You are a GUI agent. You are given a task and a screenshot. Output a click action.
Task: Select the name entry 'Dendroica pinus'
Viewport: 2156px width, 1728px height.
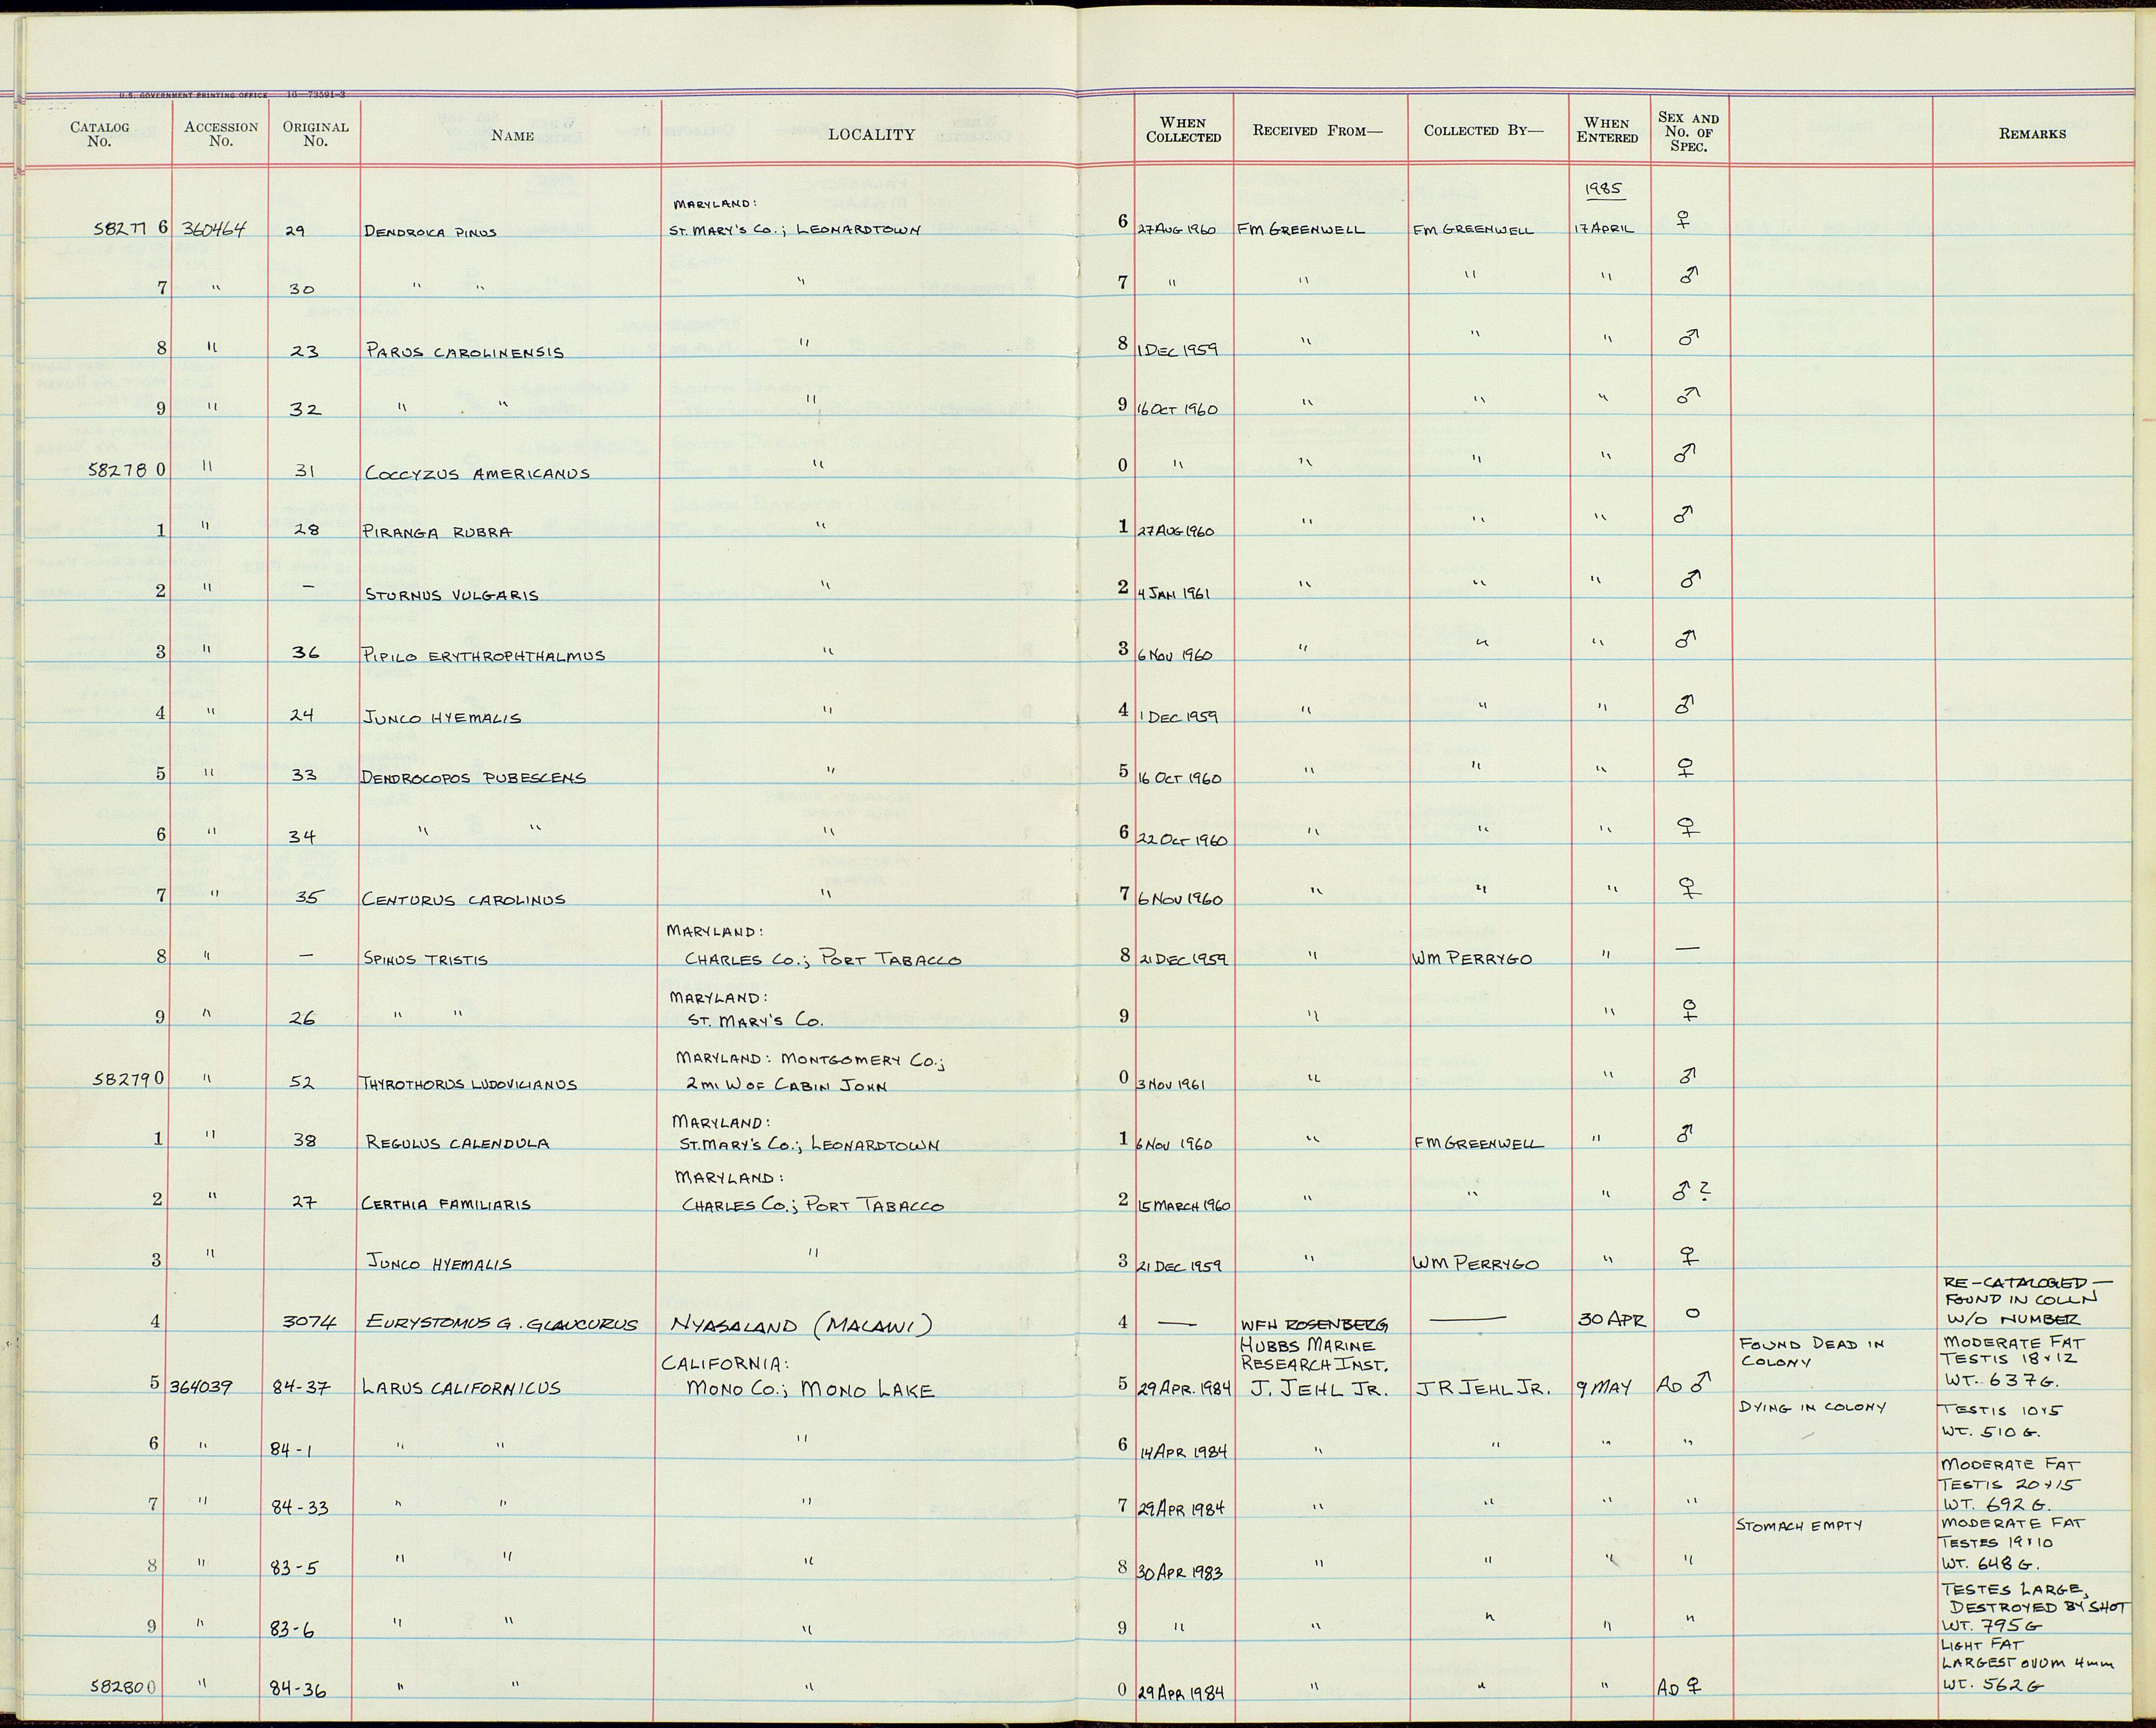431,231
